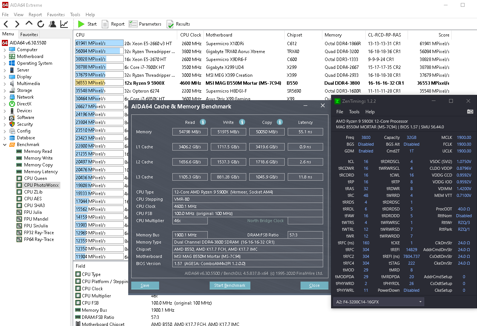Select CPU SHA3 benchmark in tree
This screenshot has height=326, width=477.
coord(34,206)
